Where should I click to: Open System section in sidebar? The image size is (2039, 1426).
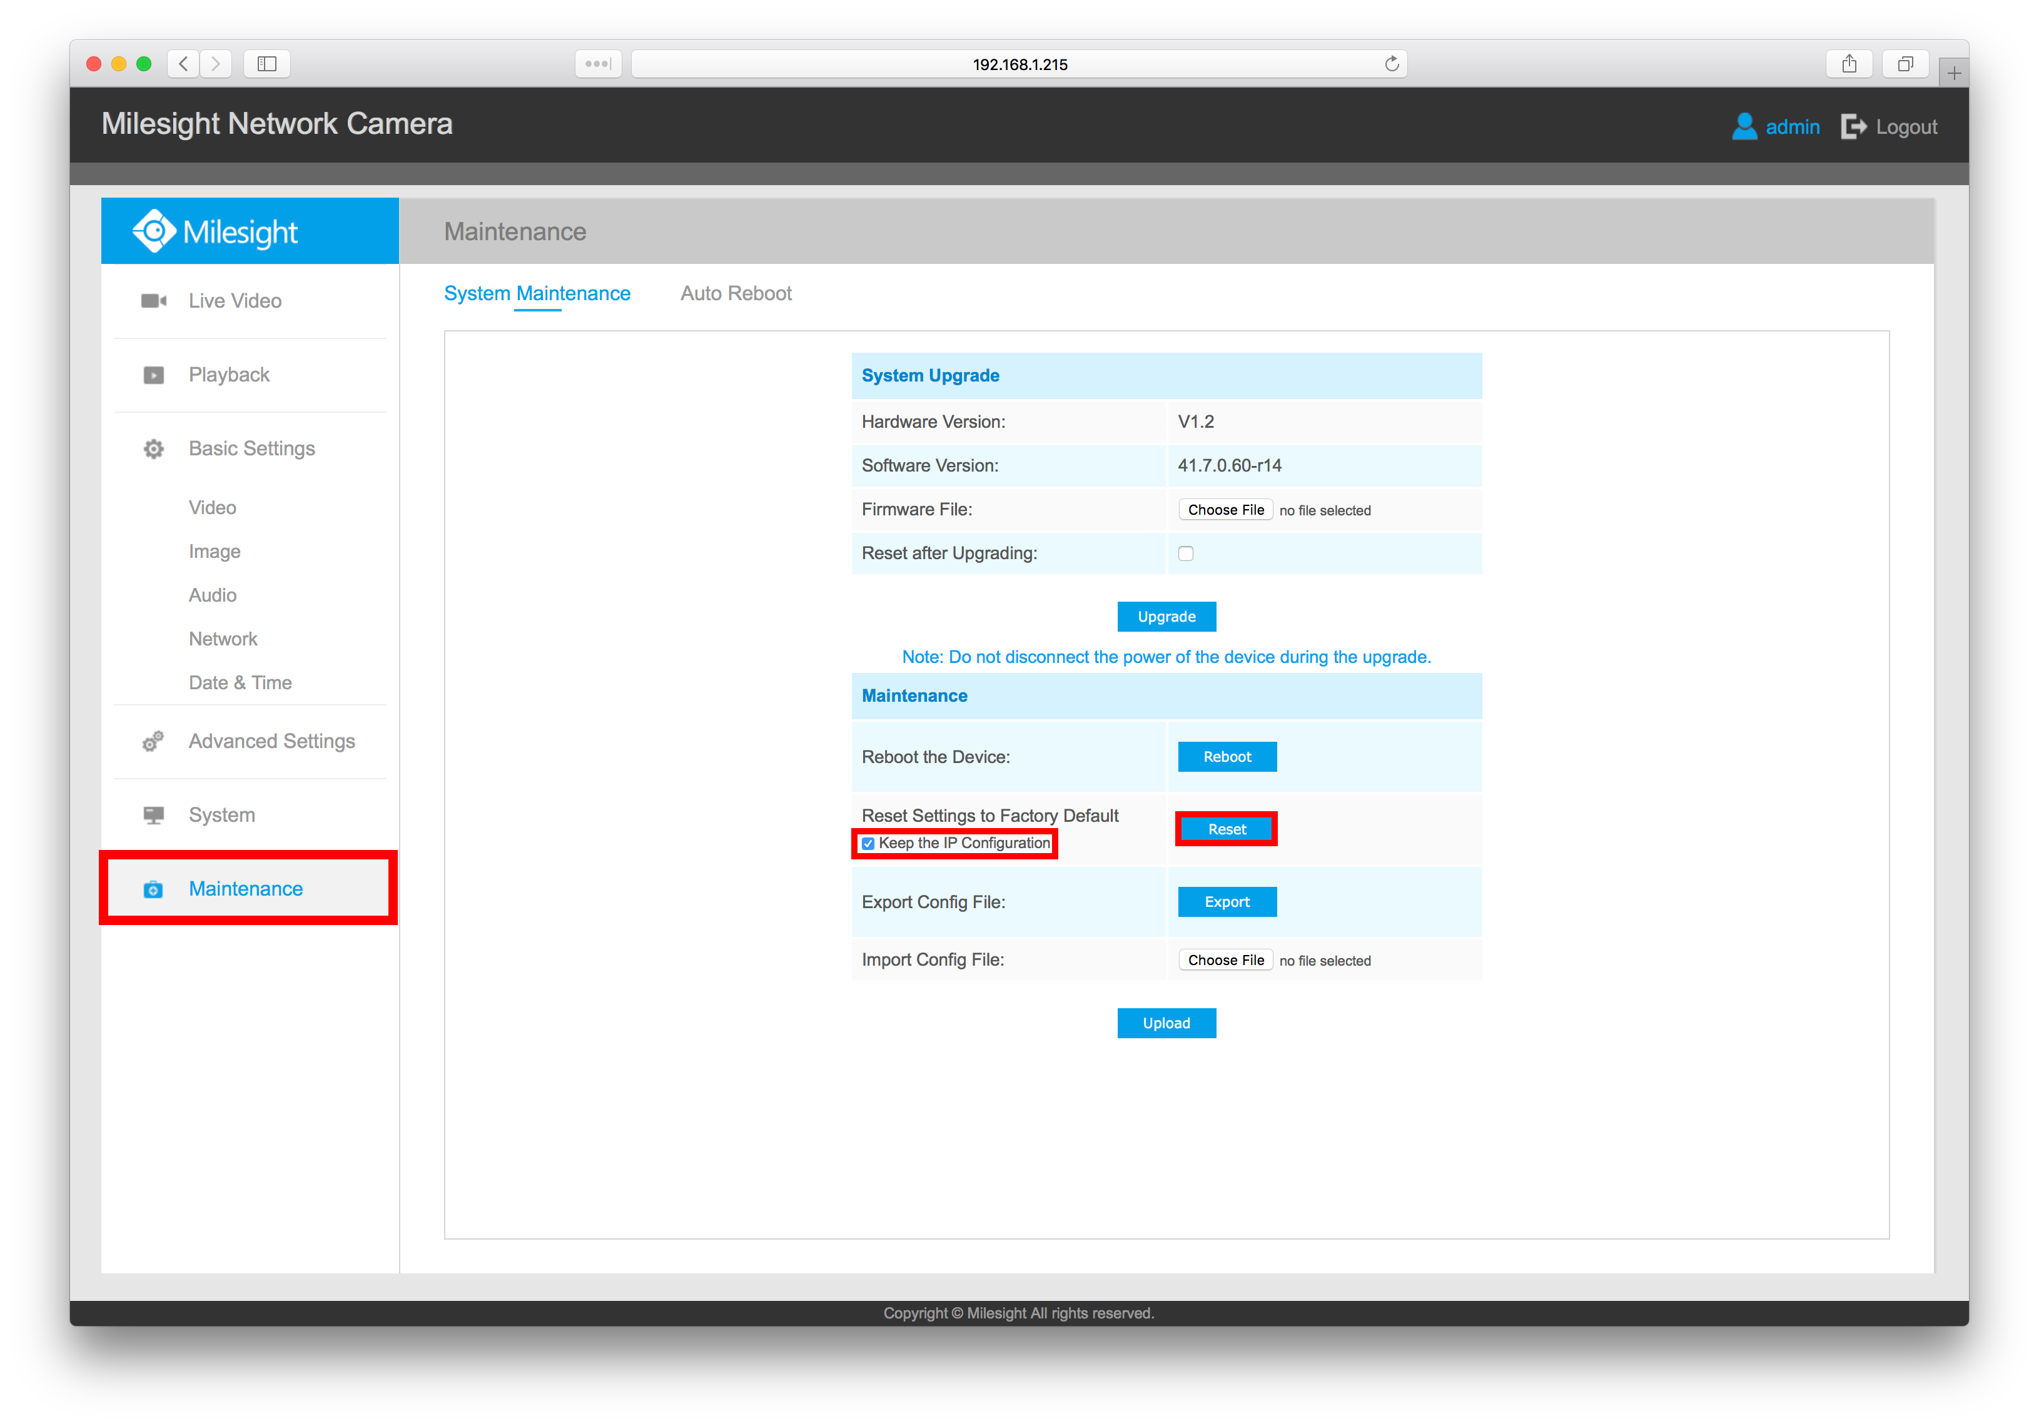coord(222,815)
